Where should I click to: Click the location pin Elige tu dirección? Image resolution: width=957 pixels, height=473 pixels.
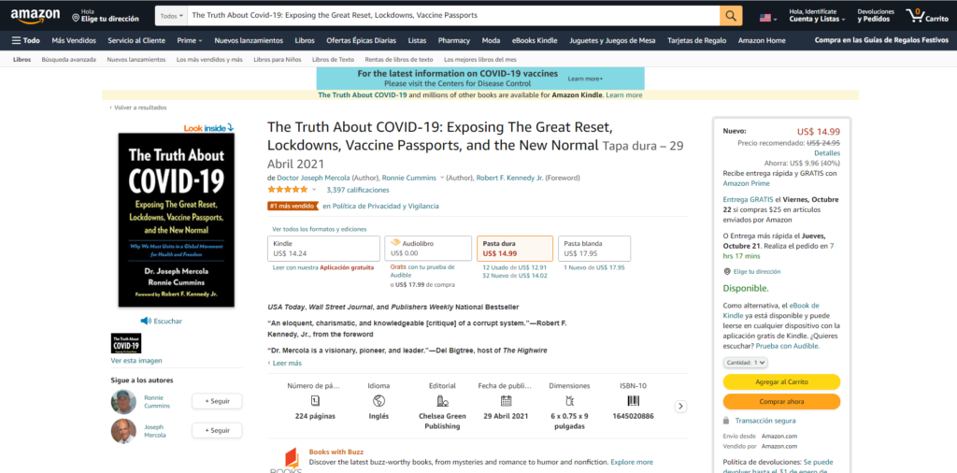(x=105, y=16)
